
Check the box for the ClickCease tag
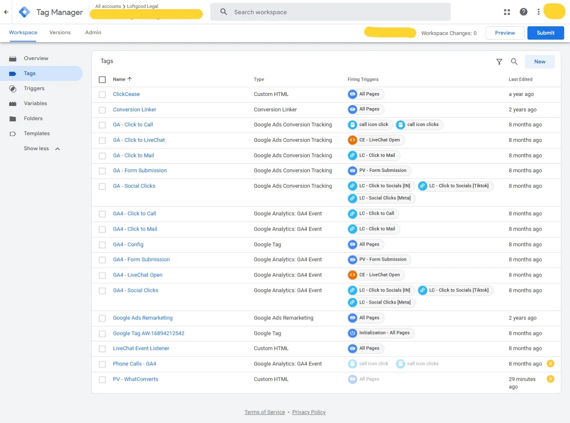pyautogui.click(x=102, y=95)
